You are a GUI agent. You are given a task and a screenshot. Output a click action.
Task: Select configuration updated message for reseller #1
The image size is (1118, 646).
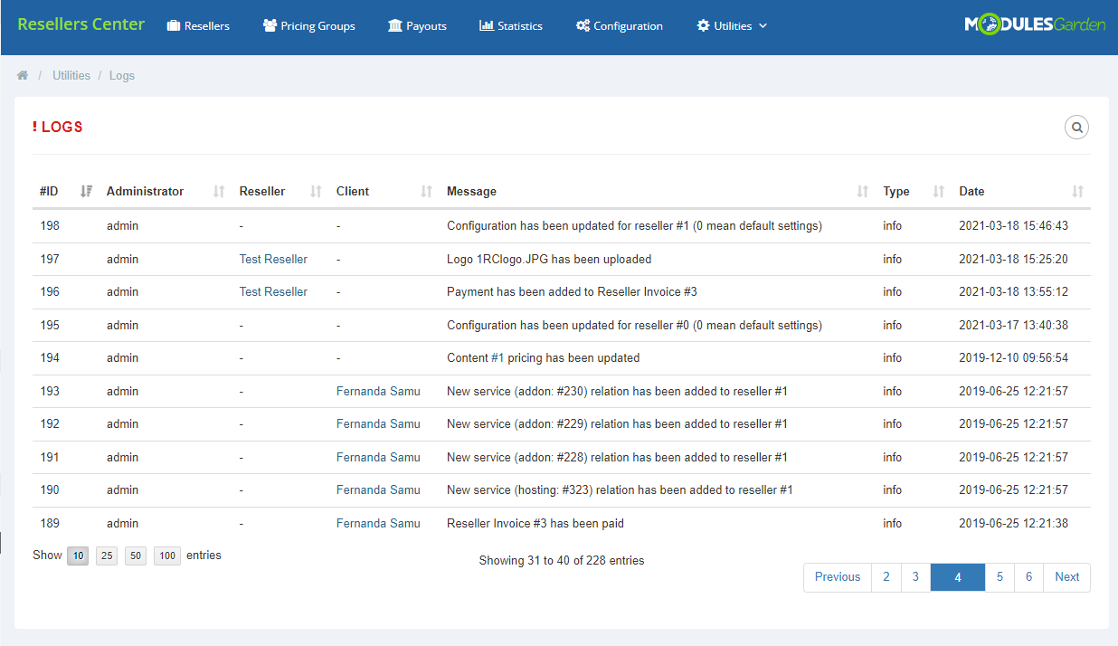(x=634, y=225)
